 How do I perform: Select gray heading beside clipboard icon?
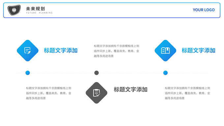130,89
